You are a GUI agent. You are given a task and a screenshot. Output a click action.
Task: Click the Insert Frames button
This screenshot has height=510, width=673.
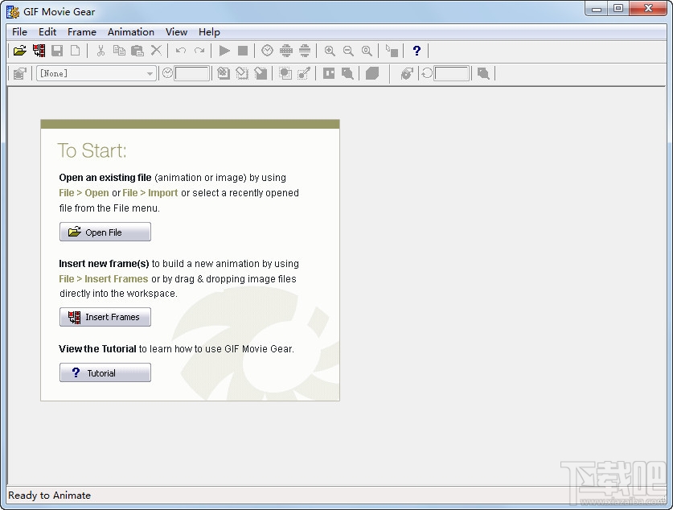coord(105,317)
